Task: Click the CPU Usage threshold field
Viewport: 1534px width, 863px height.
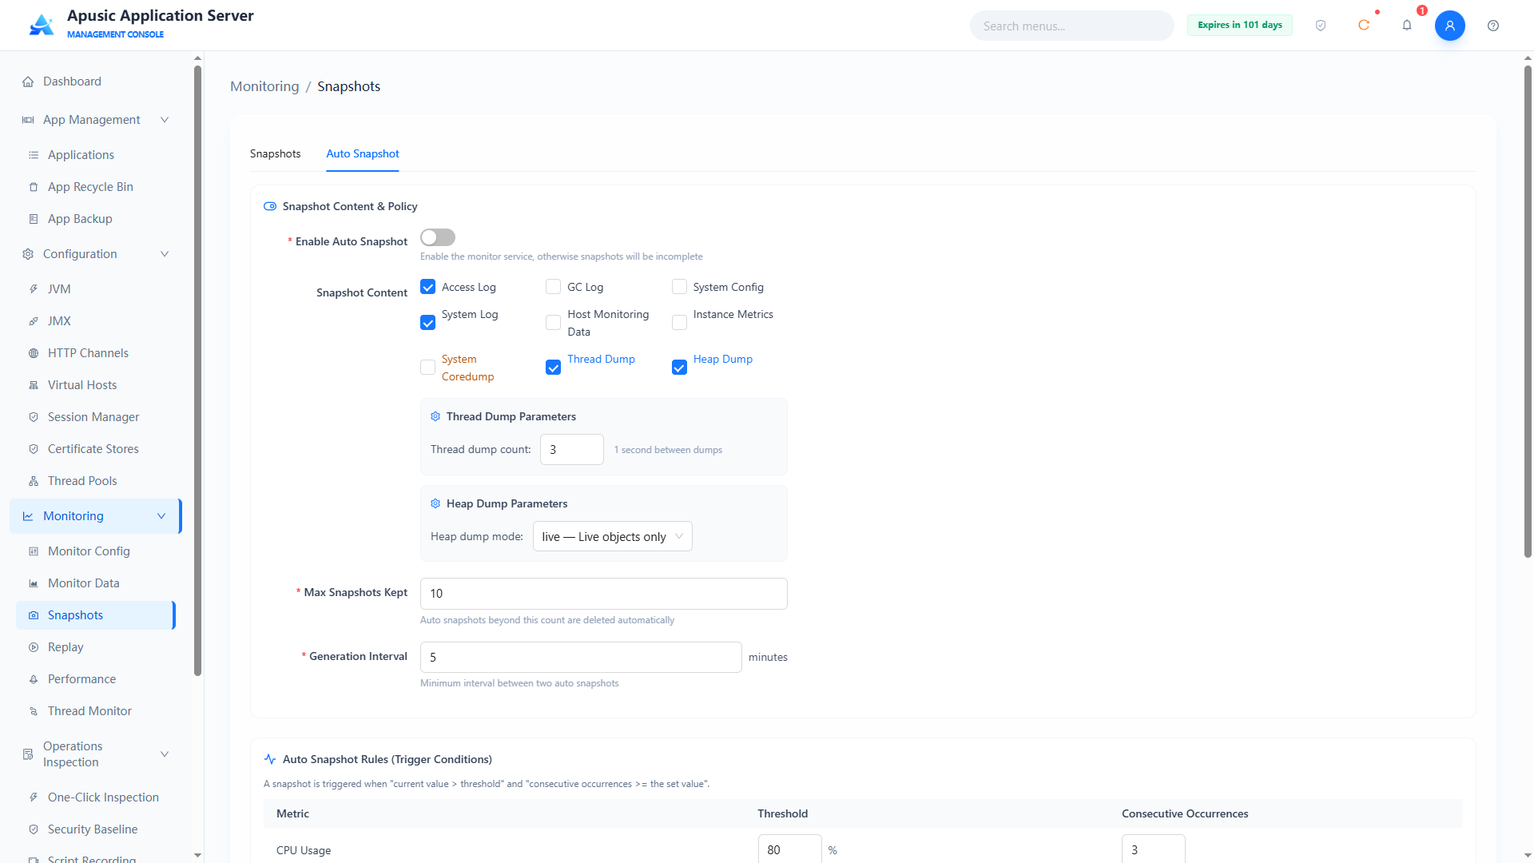Action: [x=789, y=849]
